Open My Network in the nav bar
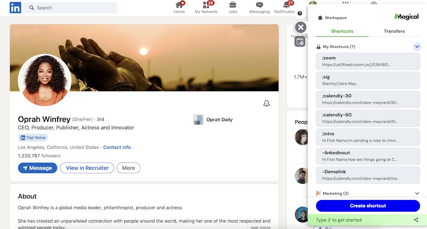The image size is (427, 229). point(206,7)
